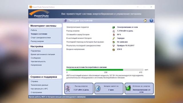Open the Сообщение settings page
This screenshot has height=103, width=183.
click(x=36, y=58)
